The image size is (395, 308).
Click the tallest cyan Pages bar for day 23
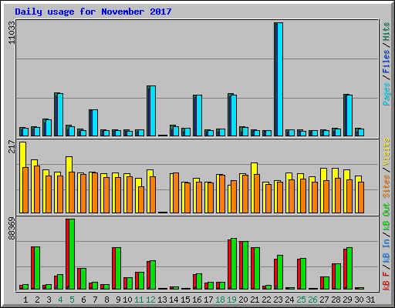coord(280,79)
